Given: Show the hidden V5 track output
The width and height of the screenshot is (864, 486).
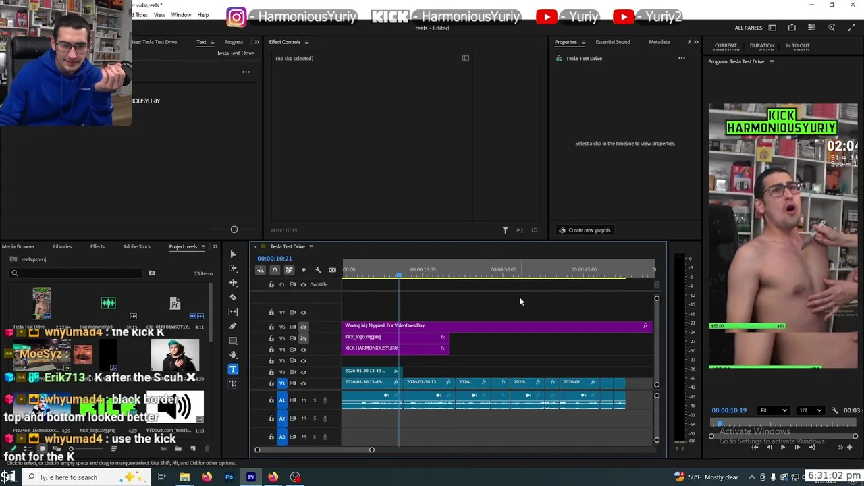Looking at the screenshot, I should (x=303, y=338).
